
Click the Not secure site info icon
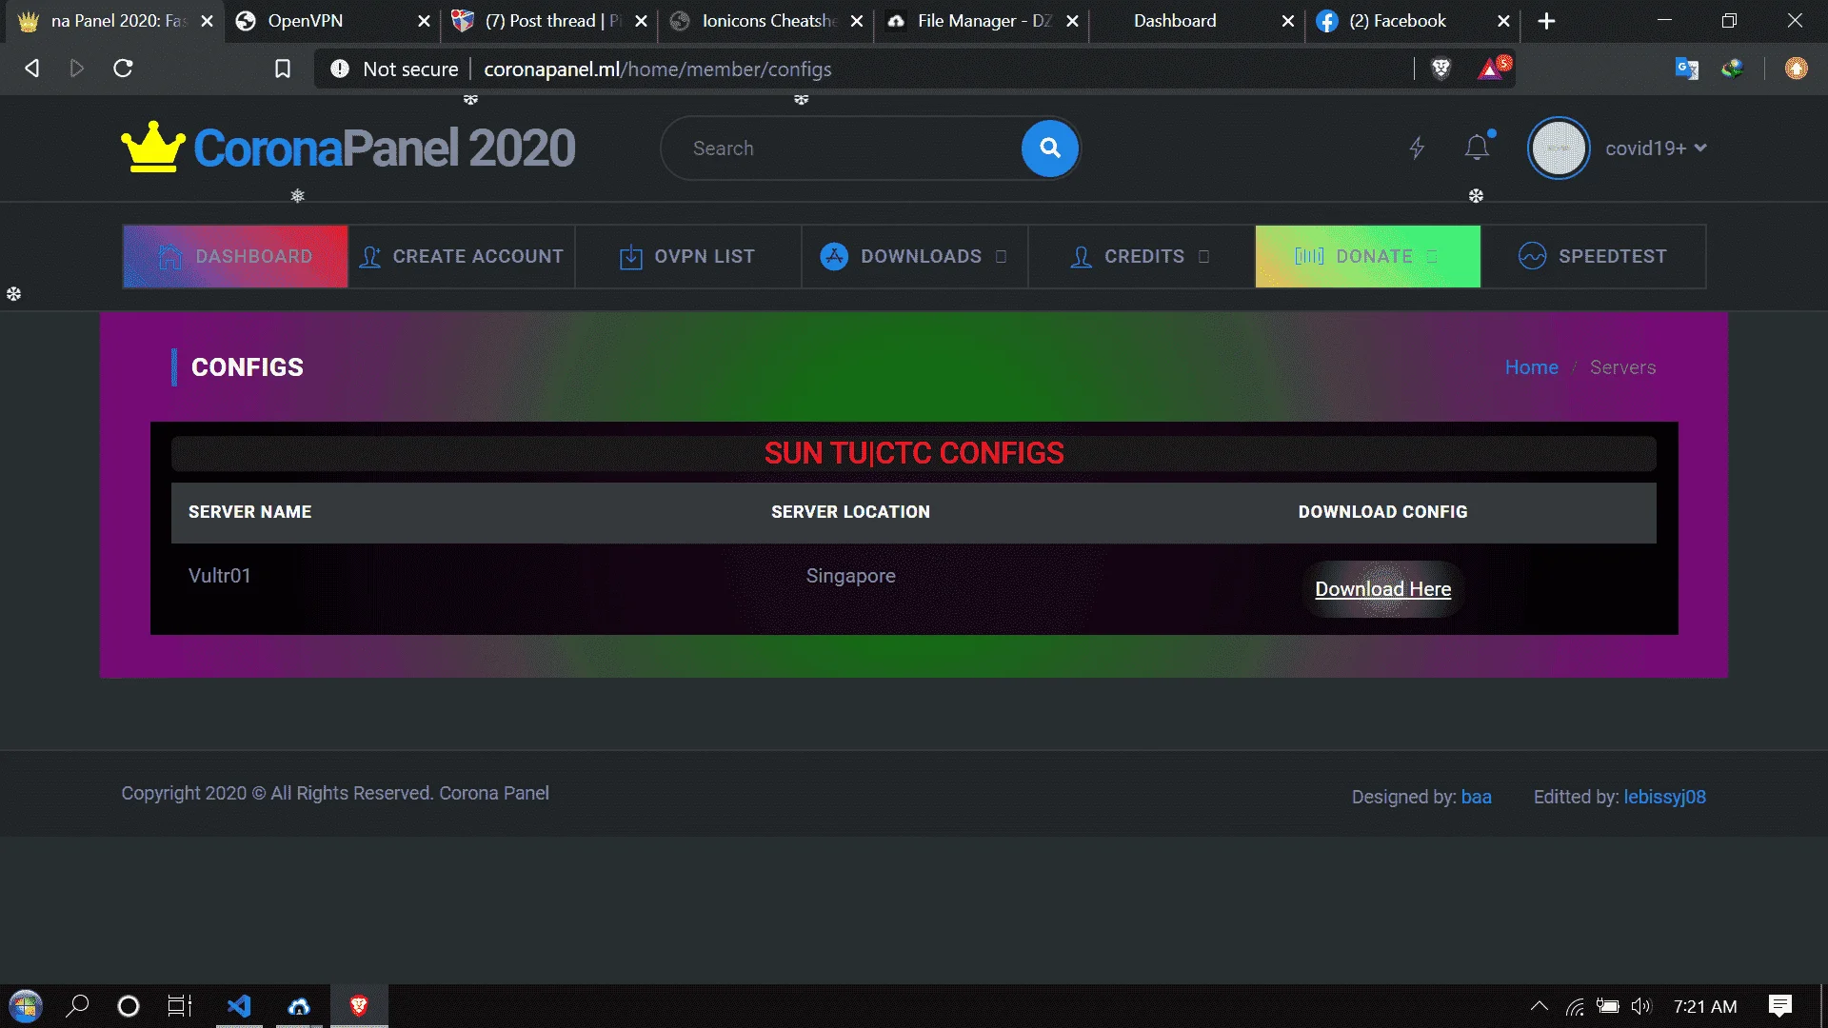(339, 69)
